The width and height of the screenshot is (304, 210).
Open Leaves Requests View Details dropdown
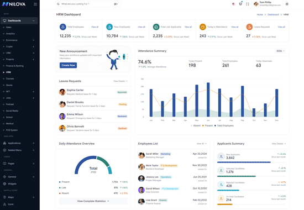[120, 81]
